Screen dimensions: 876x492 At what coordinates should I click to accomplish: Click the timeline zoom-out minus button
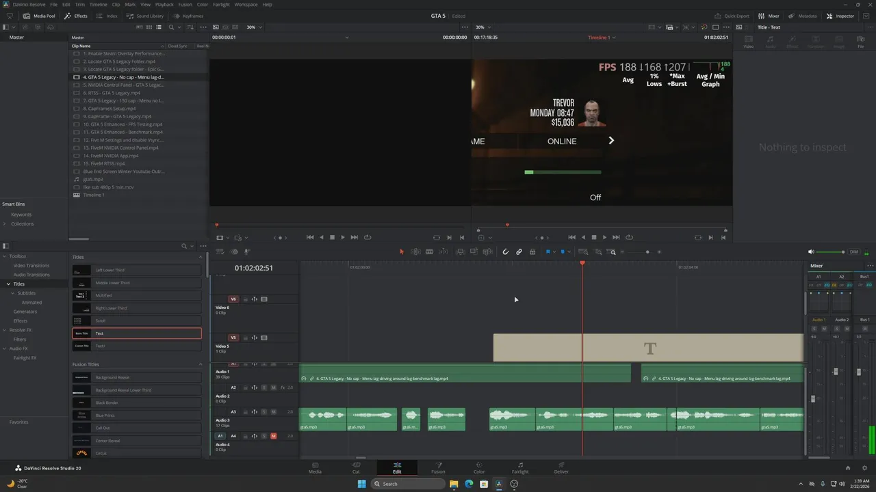pos(622,251)
